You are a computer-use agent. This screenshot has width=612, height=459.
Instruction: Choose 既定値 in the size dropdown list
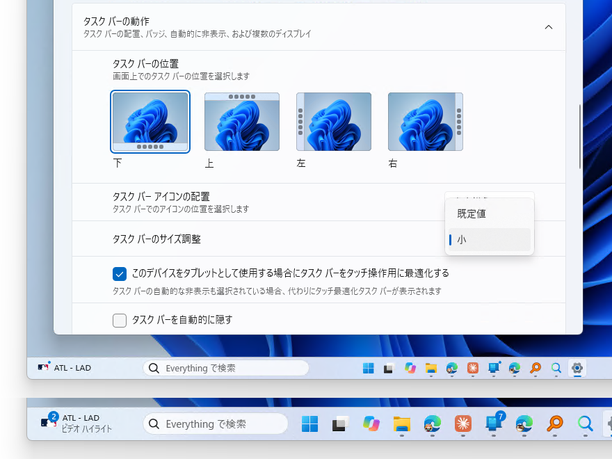tap(490, 214)
